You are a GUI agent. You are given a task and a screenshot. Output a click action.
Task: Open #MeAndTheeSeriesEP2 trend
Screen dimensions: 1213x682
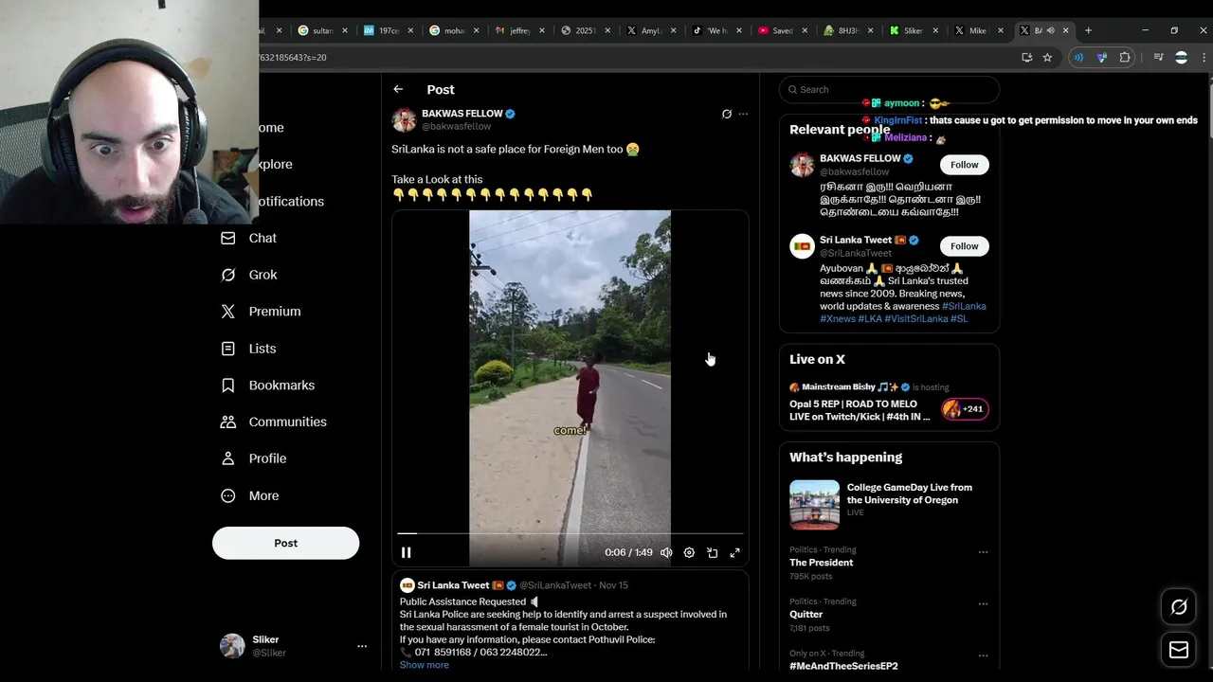tap(843, 666)
